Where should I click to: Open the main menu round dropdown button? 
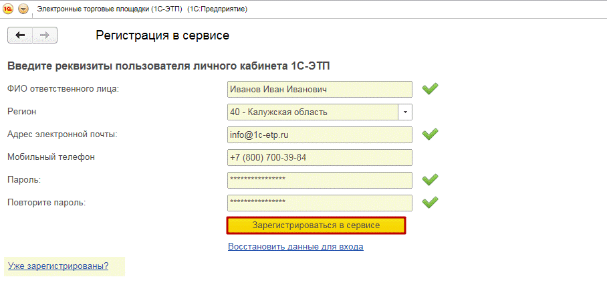coord(23,9)
